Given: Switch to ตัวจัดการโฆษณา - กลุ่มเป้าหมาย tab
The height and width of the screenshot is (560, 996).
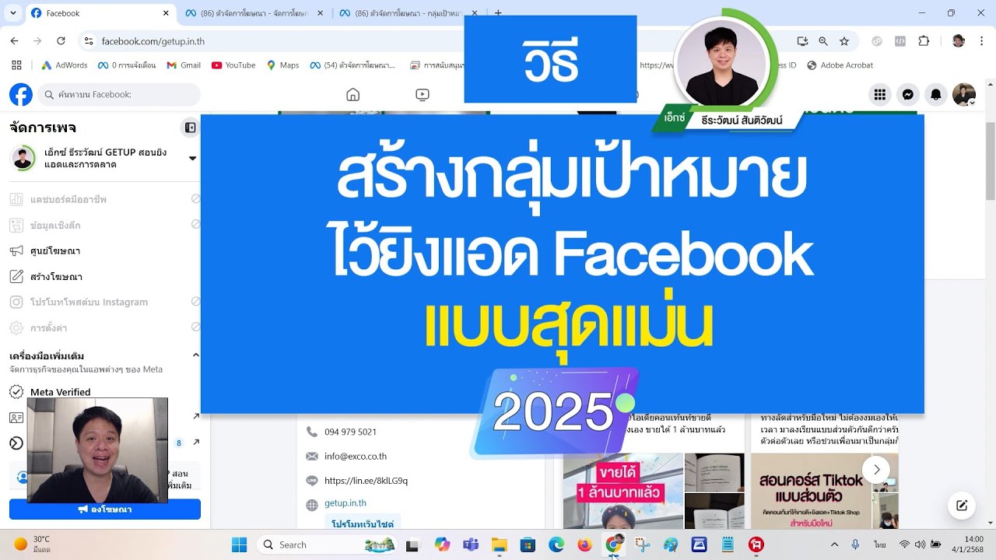Looking at the screenshot, I should point(409,13).
